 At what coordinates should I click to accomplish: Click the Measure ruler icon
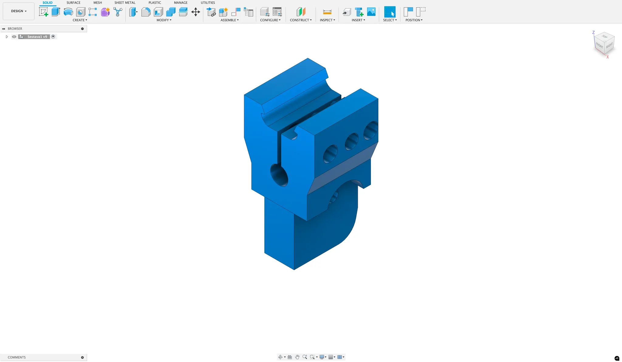click(x=327, y=12)
